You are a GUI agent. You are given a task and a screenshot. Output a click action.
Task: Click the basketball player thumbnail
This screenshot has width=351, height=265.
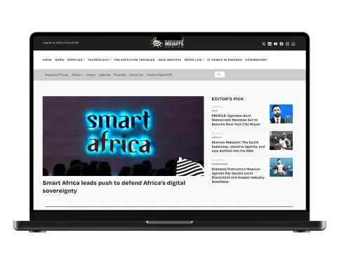(x=281, y=140)
